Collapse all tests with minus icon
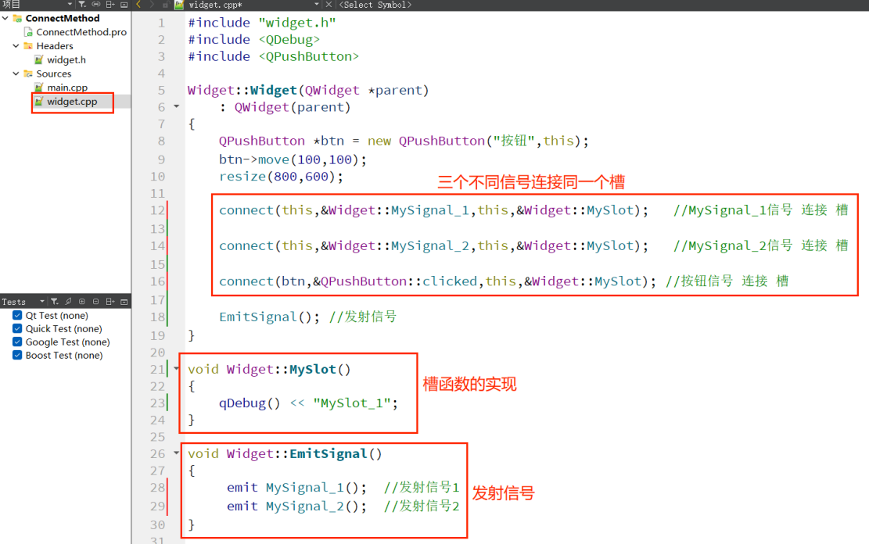This screenshot has height=544, width=869. (96, 302)
